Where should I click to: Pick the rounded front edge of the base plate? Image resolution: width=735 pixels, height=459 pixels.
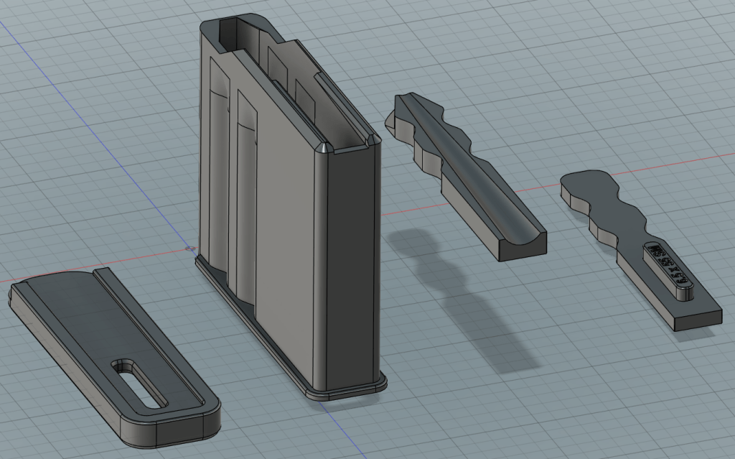[x=172, y=430]
